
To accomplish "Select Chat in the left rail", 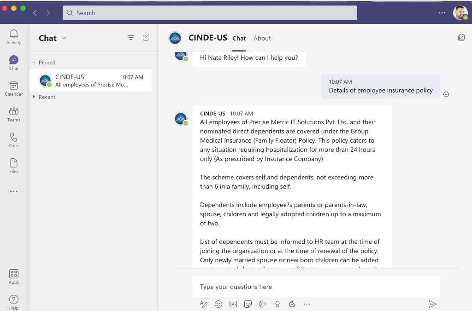I will point(14,63).
